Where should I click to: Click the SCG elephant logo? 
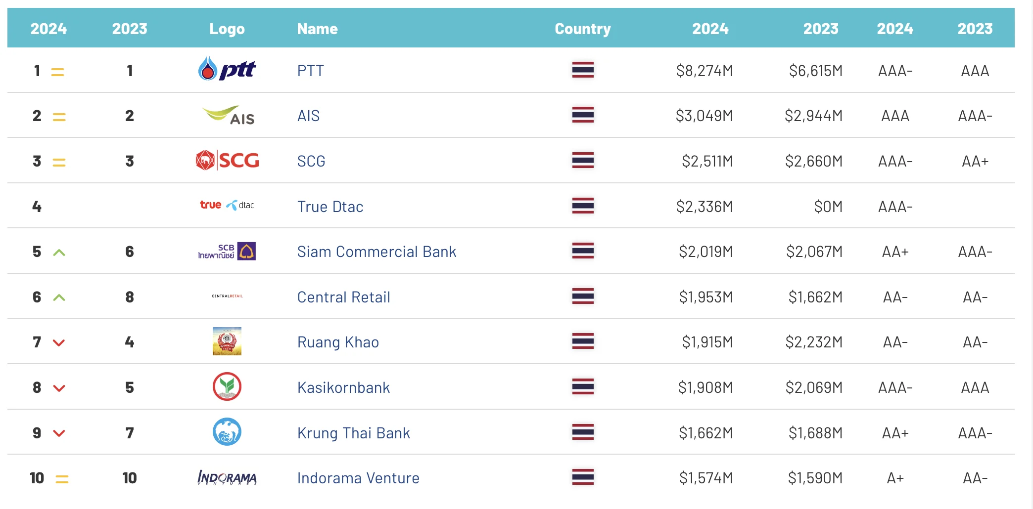tap(227, 161)
